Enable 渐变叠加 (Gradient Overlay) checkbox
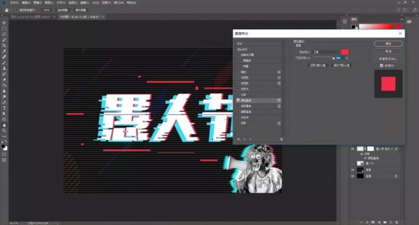Viewport: 419px width, 225px height. [x=238, y=106]
